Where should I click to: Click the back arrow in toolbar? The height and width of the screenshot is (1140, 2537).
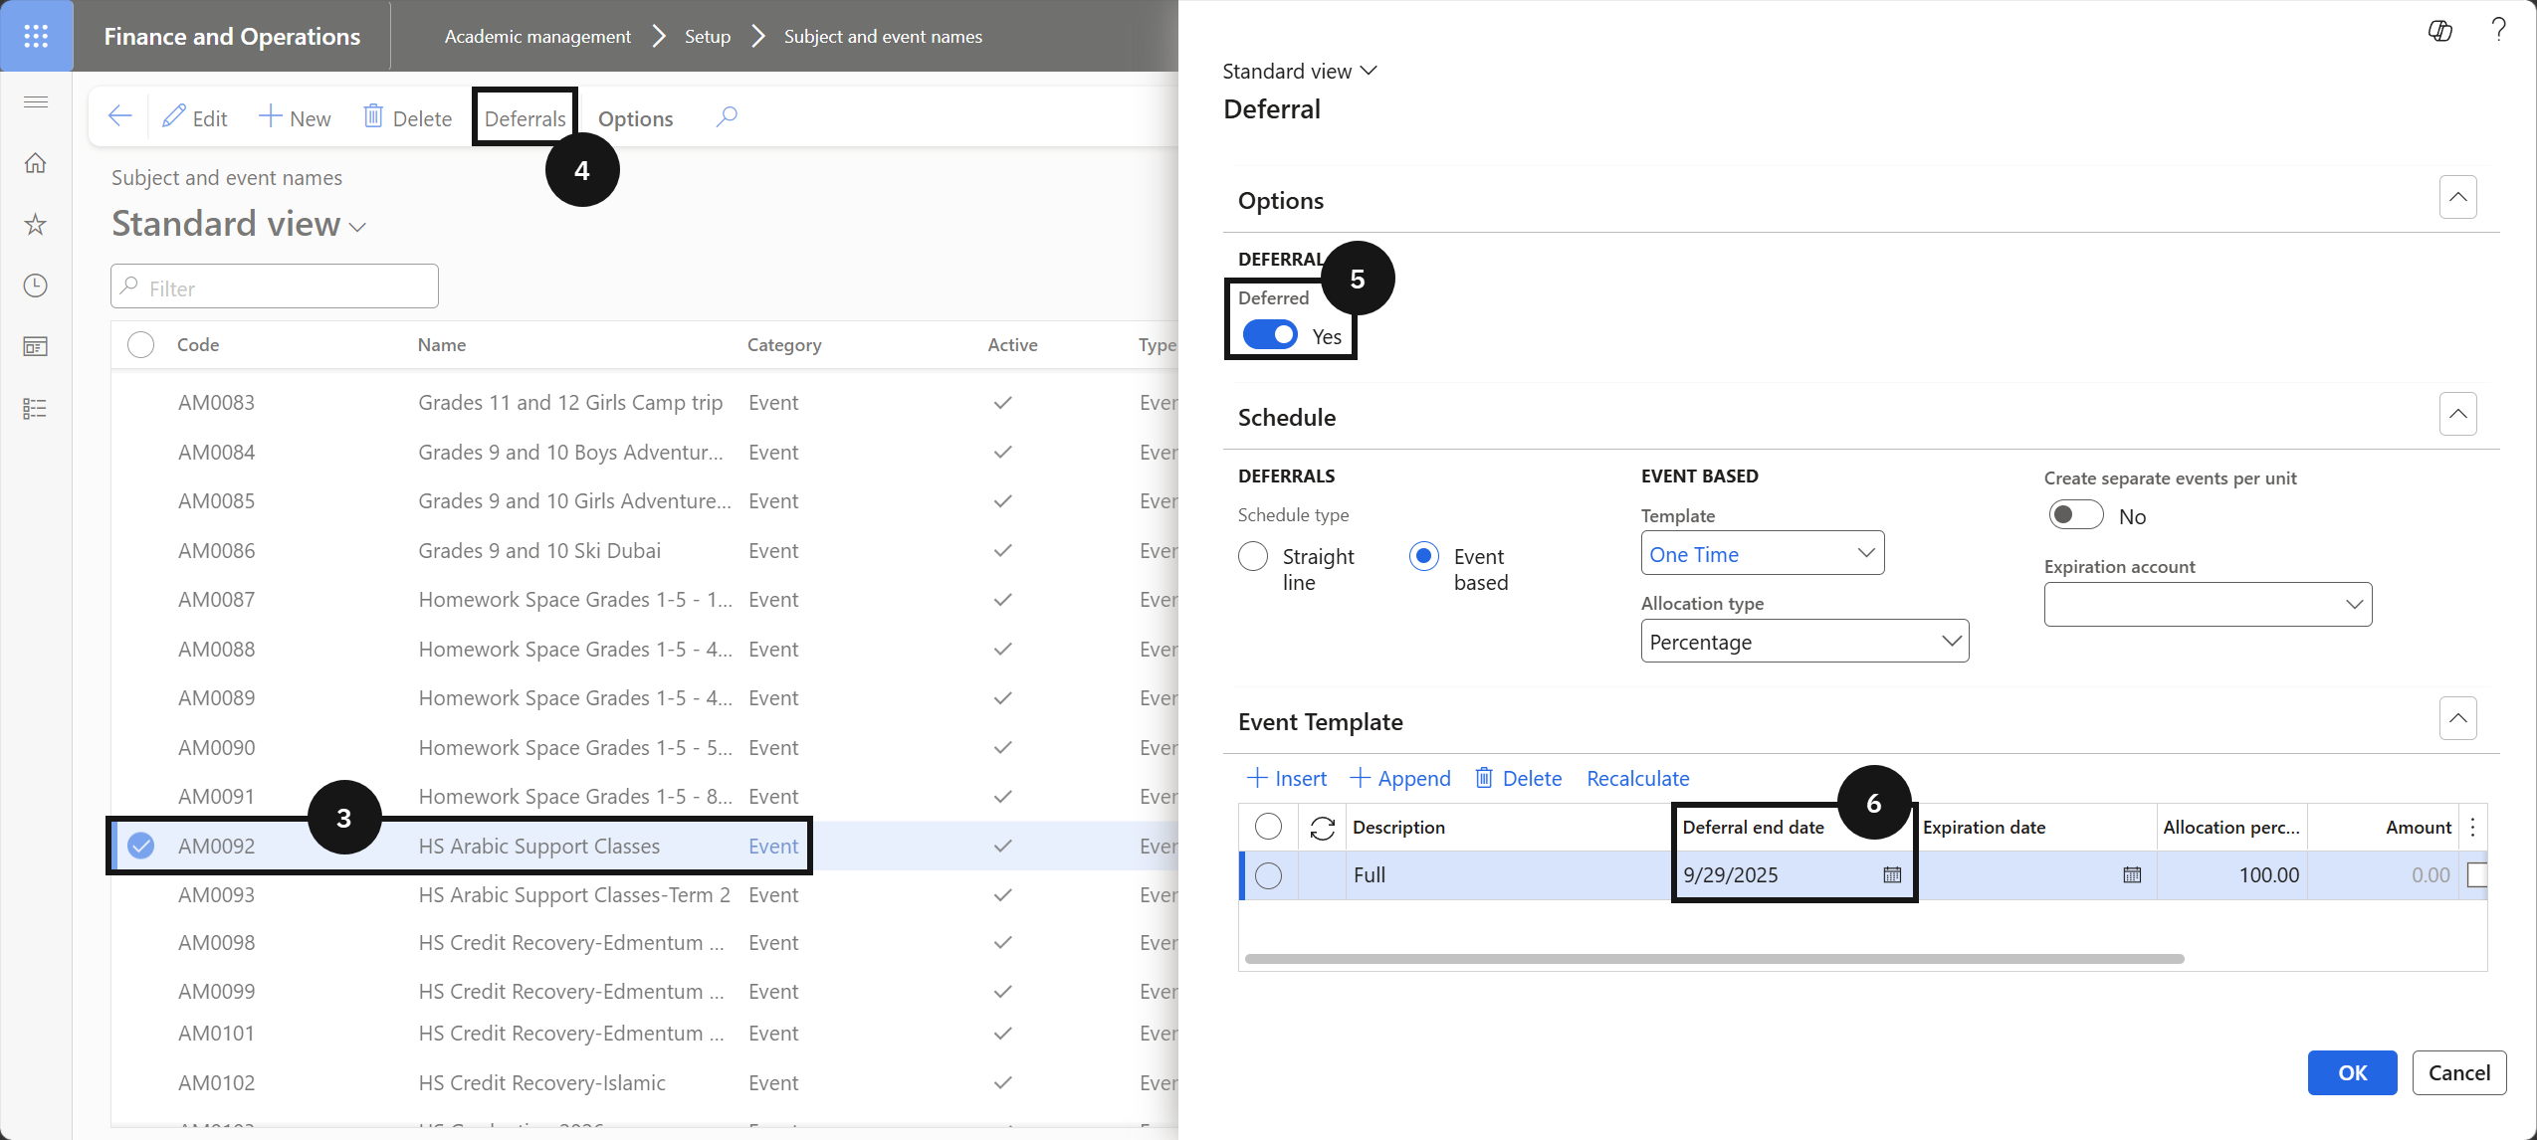(119, 116)
